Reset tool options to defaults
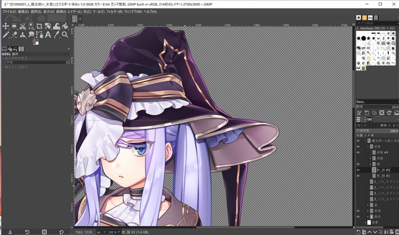 (x=62, y=232)
